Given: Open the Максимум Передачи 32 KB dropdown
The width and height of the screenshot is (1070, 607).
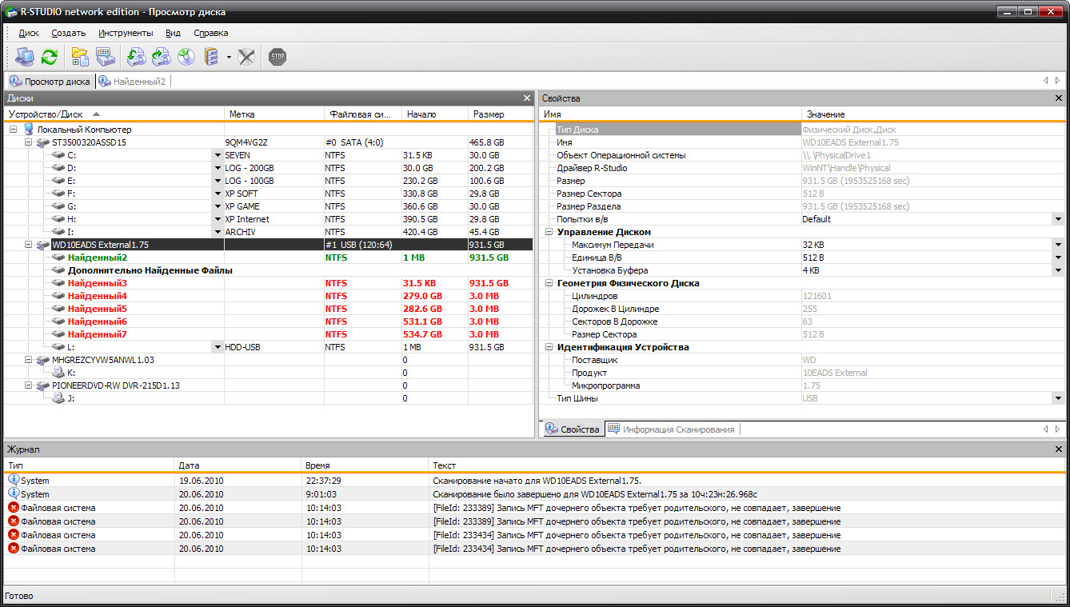Looking at the screenshot, I should coord(1059,245).
